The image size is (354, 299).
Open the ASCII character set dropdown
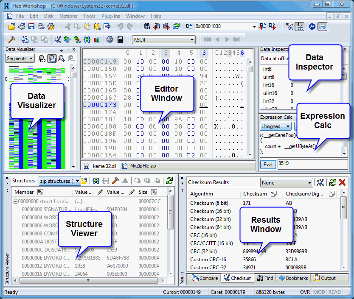[192, 40]
